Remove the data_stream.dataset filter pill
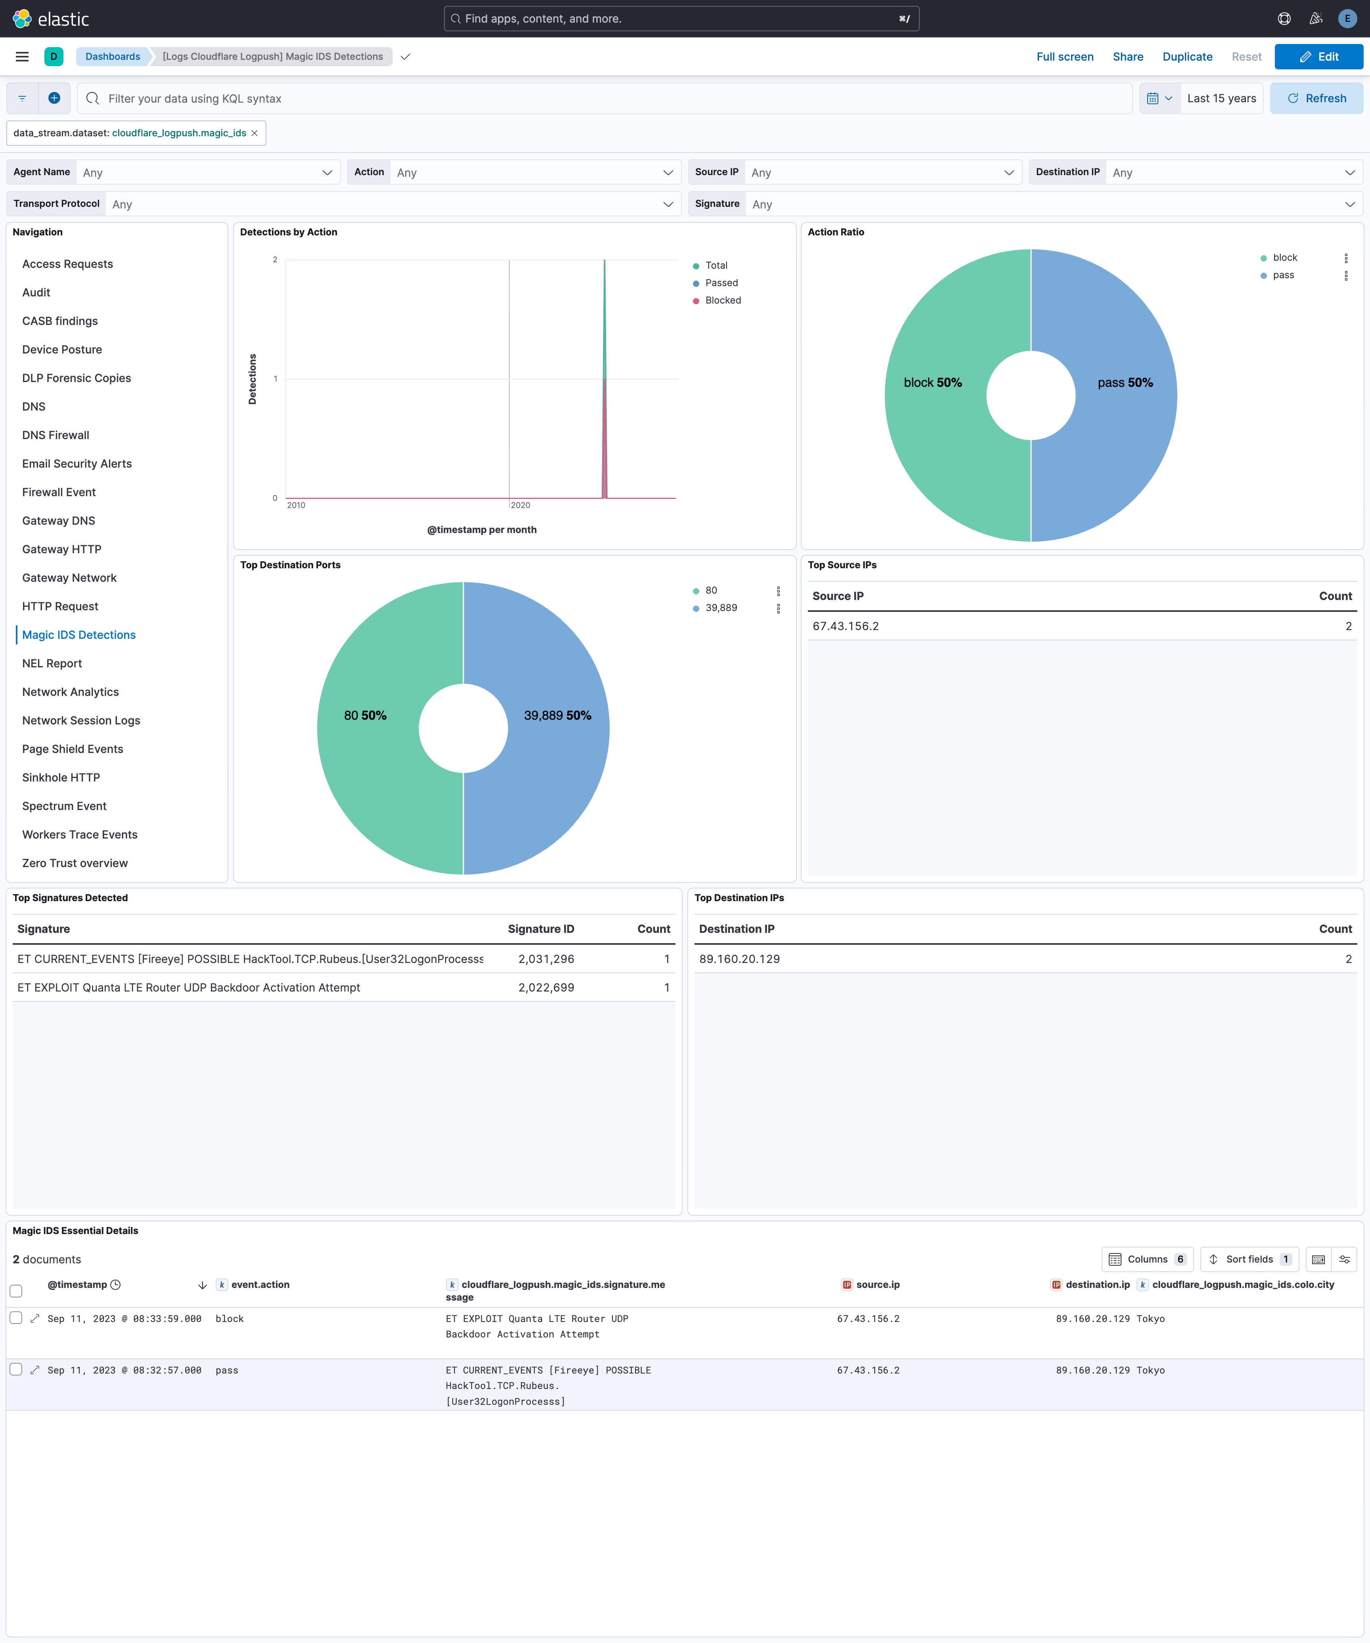 254,133
